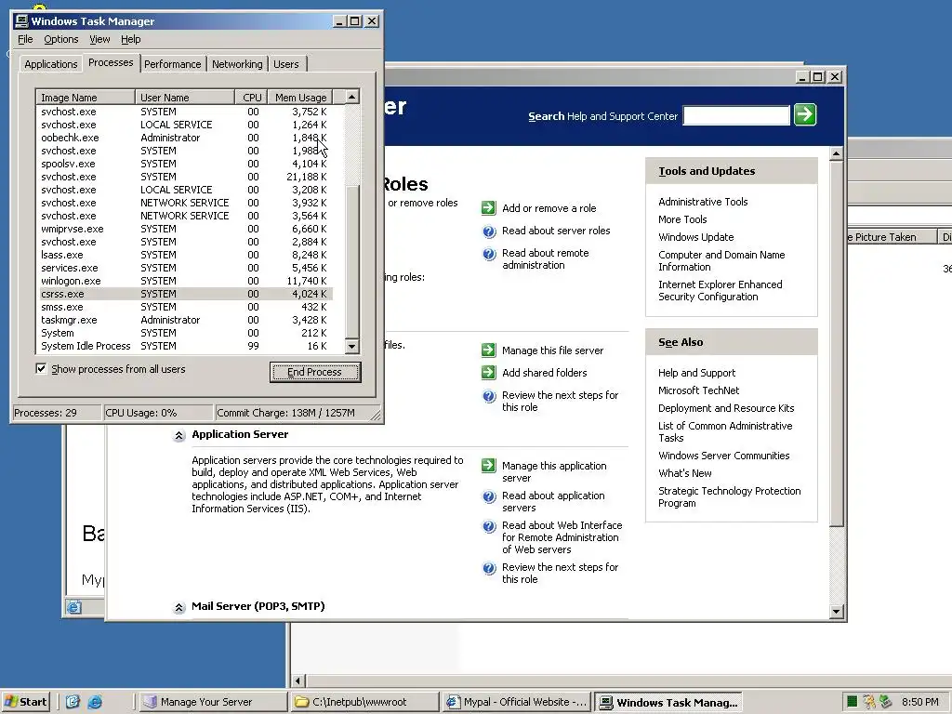Screen dimensions: 952x714
Task: Toggle Show processes from all users checkbox
Action: (41, 368)
